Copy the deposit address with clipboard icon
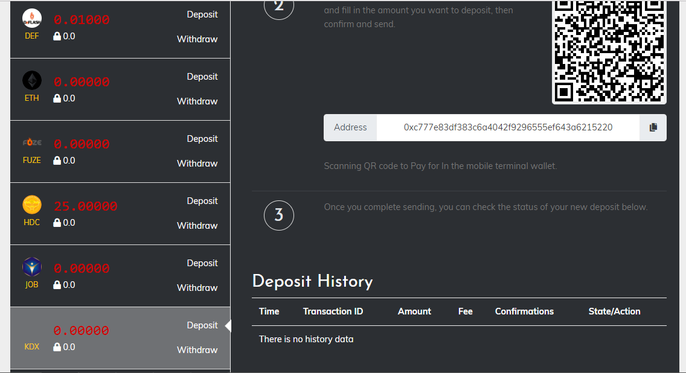Image resolution: width=686 pixels, height=373 pixels. point(653,127)
